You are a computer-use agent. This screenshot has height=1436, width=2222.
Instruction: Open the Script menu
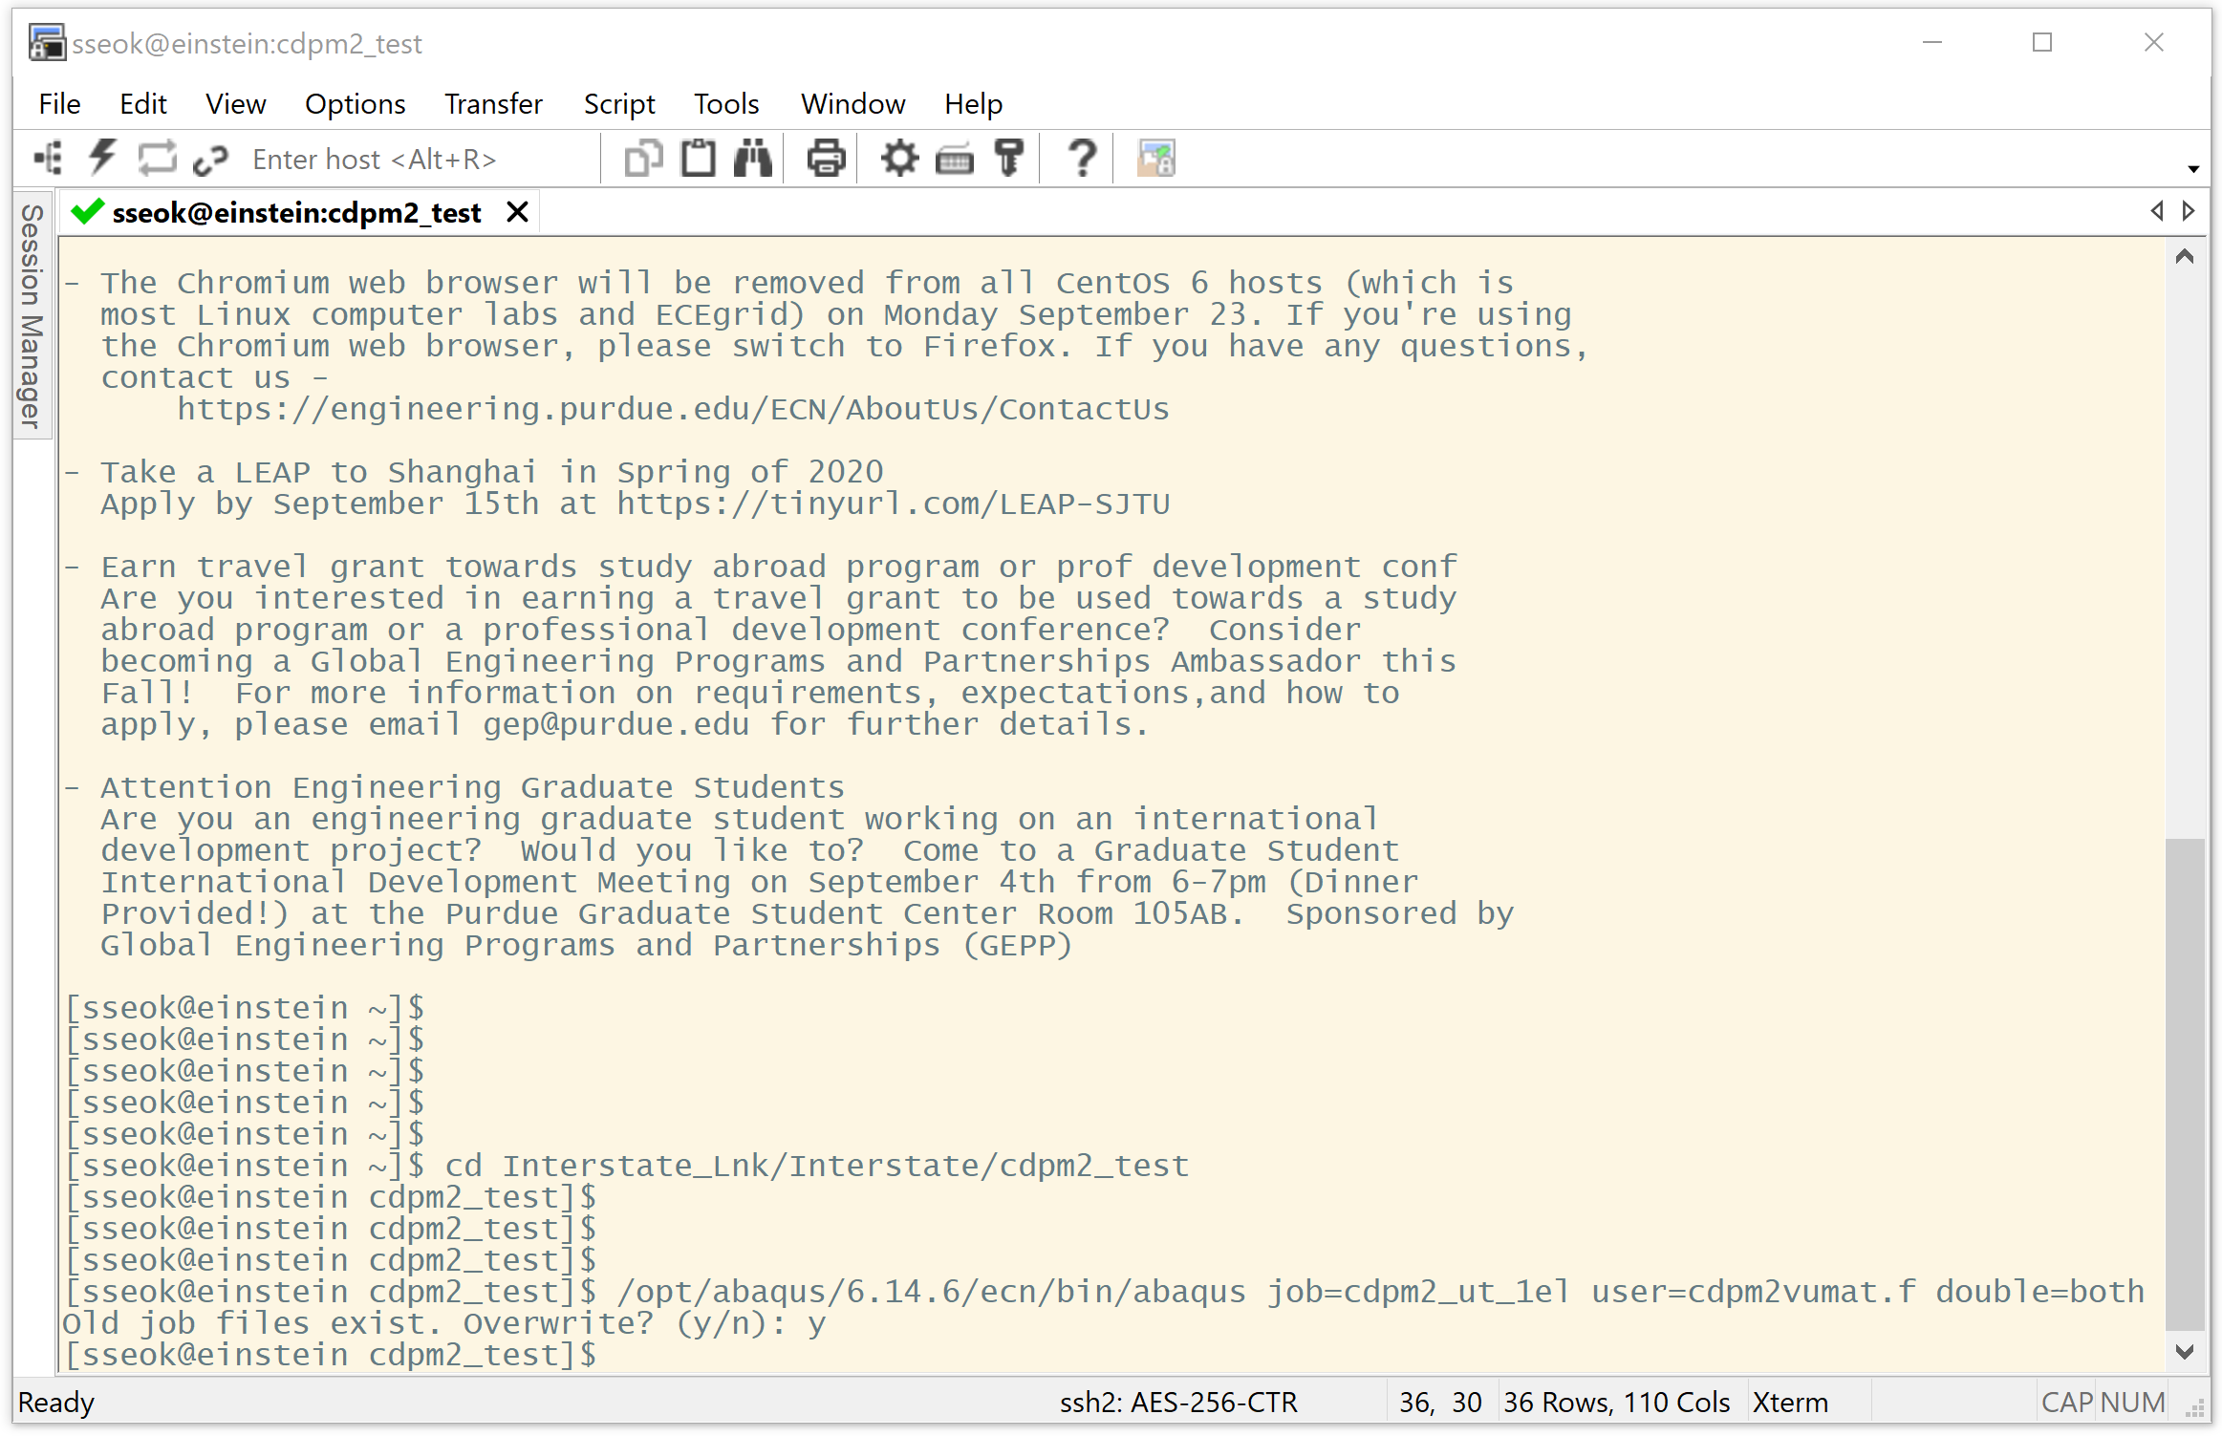pos(619,103)
